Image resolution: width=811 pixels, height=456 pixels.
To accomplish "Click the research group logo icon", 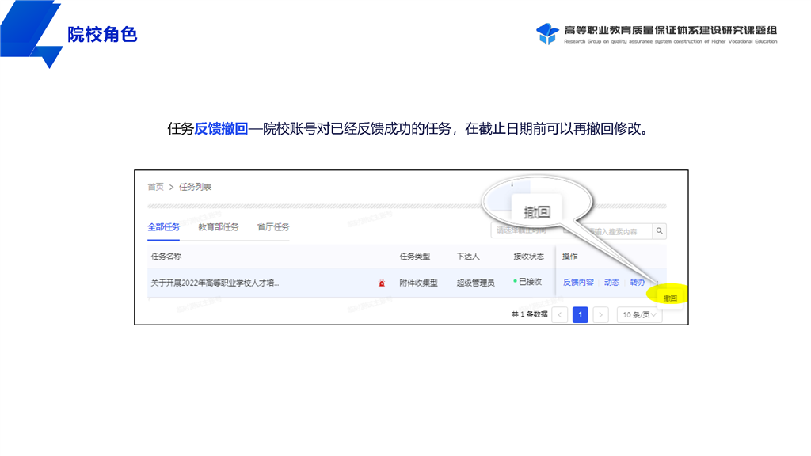I will (x=547, y=34).
